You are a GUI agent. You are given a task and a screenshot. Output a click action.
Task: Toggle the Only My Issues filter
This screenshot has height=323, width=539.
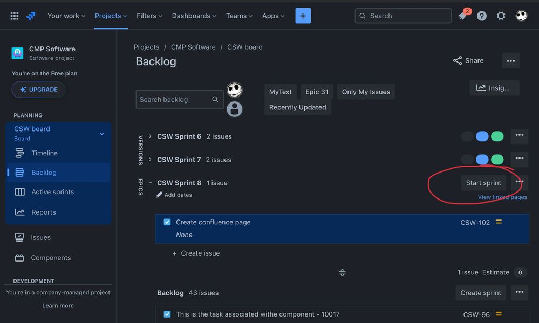pos(366,92)
